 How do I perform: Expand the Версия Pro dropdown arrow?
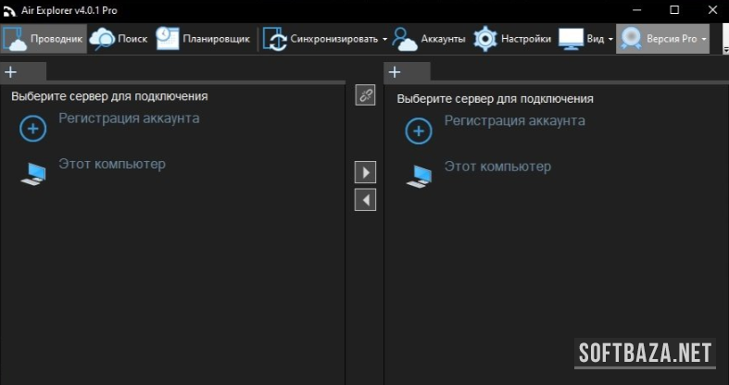704,39
